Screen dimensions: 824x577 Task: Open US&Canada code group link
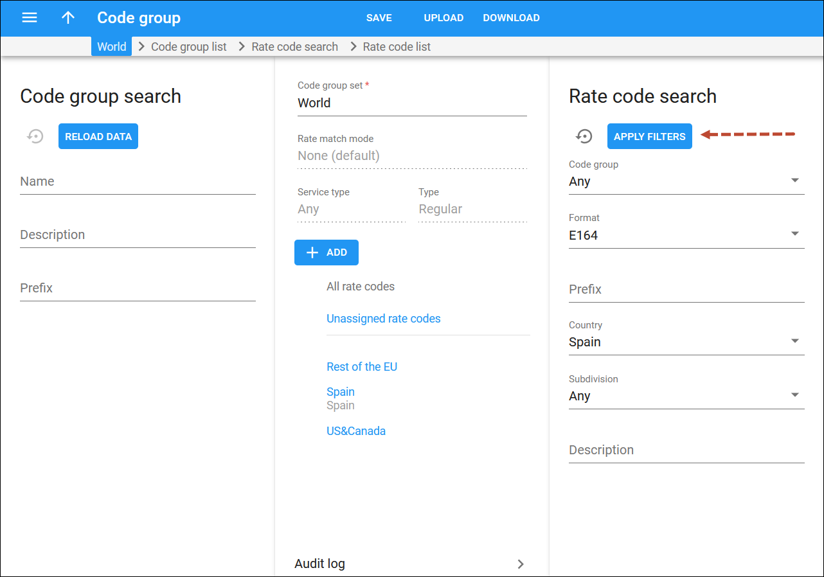(x=356, y=431)
